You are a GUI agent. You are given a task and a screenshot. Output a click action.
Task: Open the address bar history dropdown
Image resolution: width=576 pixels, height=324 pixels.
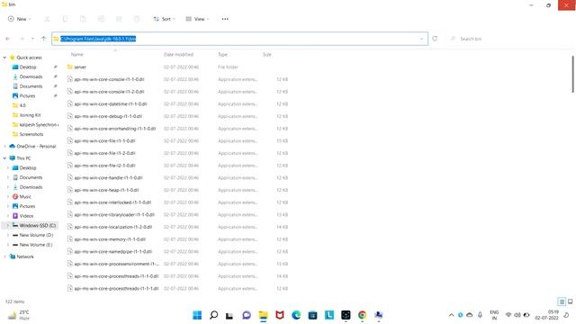click(x=421, y=39)
